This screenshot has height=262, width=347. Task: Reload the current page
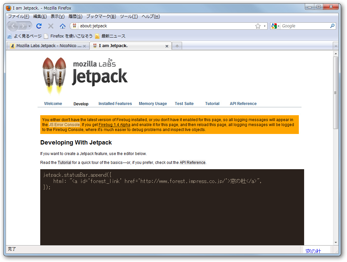pyautogui.click(x=39, y=26)
